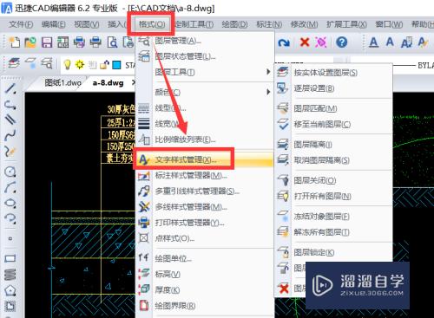Select the Line drawing tool

(x=10, y=88)
